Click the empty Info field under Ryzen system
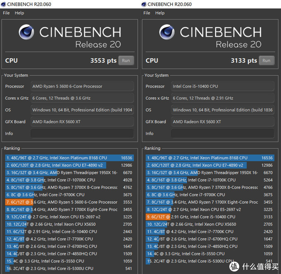This screenshot has width=281, height=274. [x=82, y=133]
